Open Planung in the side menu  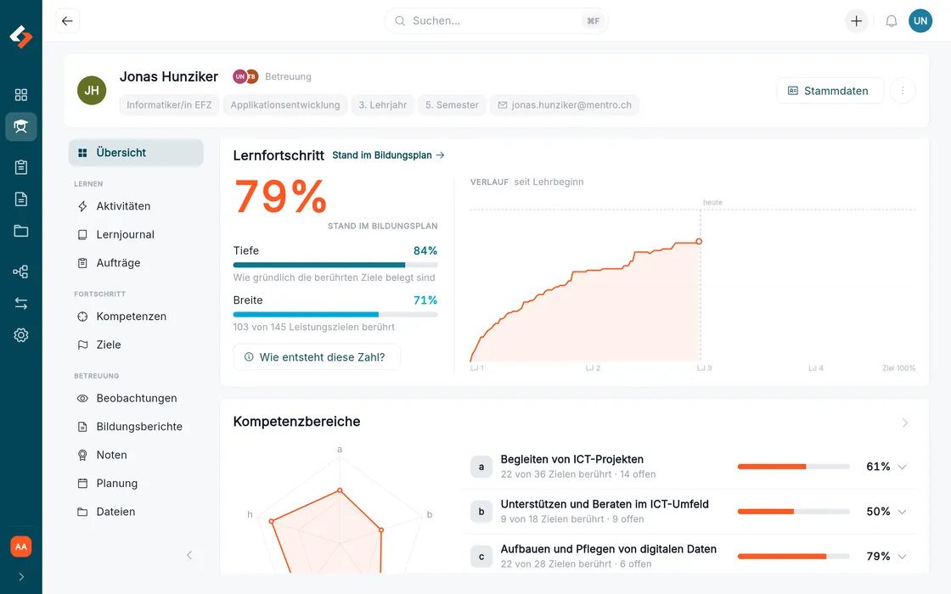(x=136, y=484)
